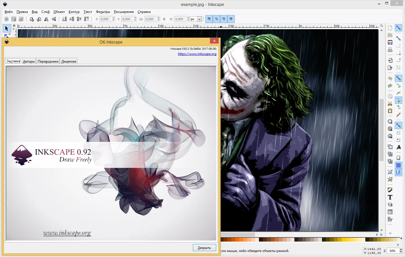Toggle the snapping master button
This screenshot has width=405, height=257.
[398, 28]
